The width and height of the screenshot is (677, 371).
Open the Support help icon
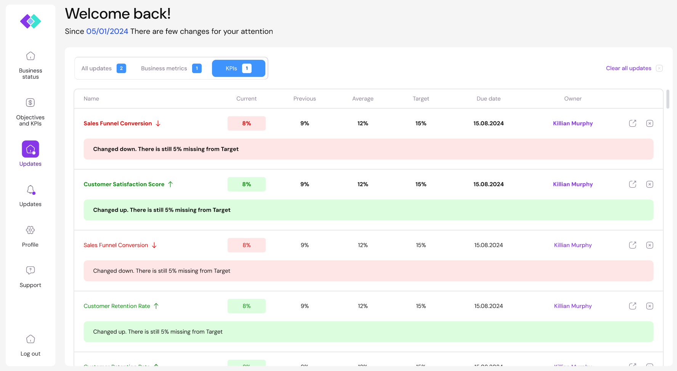(30, 270)
